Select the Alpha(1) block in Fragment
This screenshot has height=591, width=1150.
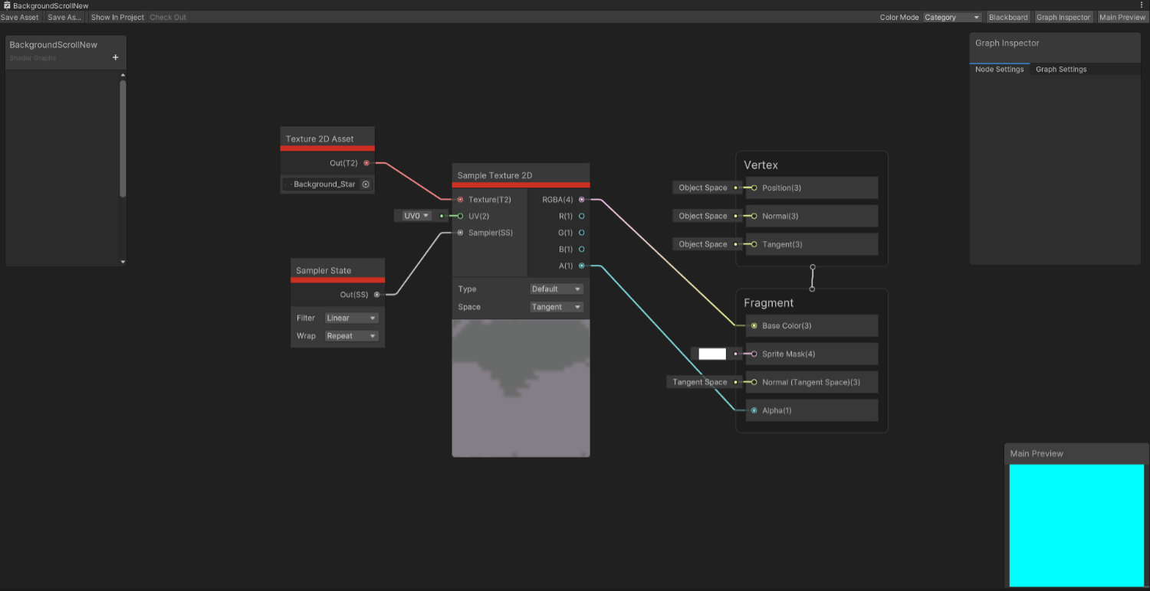812,410
